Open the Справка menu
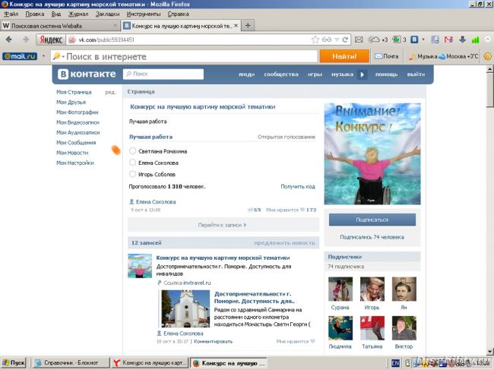The width and height of the screenshot is (494, 370). click(178, 14)
